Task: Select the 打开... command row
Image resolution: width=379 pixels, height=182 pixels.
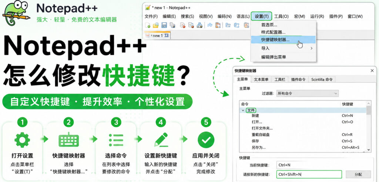Action: click(303, 122)
